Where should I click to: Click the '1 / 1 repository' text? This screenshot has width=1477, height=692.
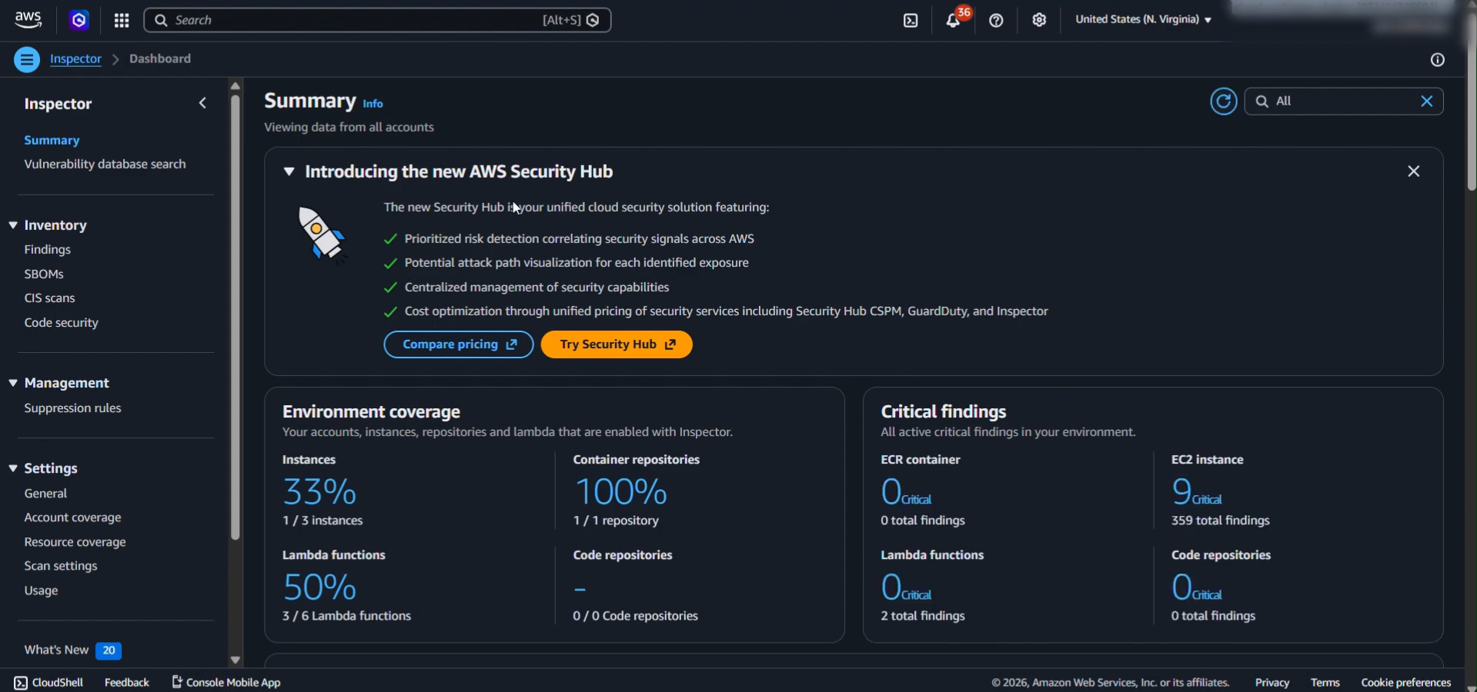(x=616, y=521)
